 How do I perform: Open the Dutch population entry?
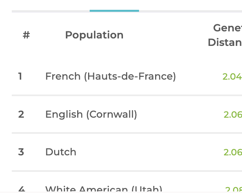61,152
